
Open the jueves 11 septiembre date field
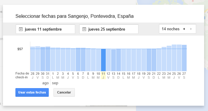click(x=45, y=29)
